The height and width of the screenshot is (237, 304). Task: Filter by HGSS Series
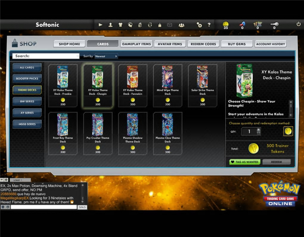pyautogui.click(x=27, y=124)
